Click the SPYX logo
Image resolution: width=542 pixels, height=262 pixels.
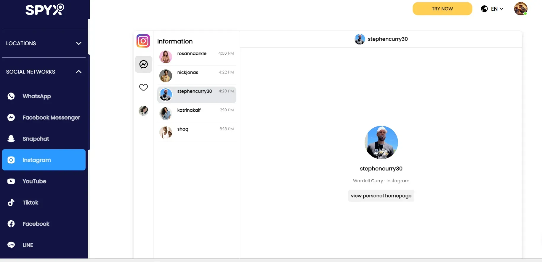[x=45, y=9]
